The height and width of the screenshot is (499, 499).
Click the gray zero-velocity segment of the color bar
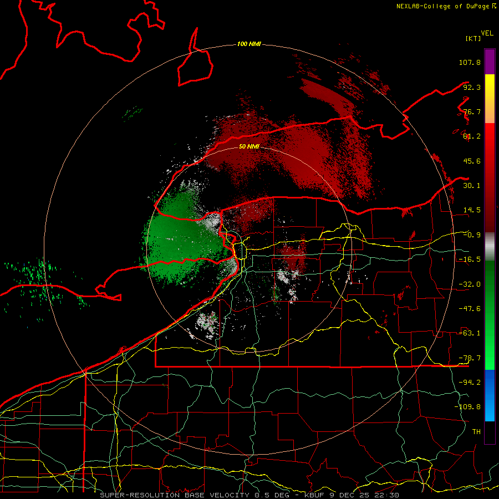[490, 246]
